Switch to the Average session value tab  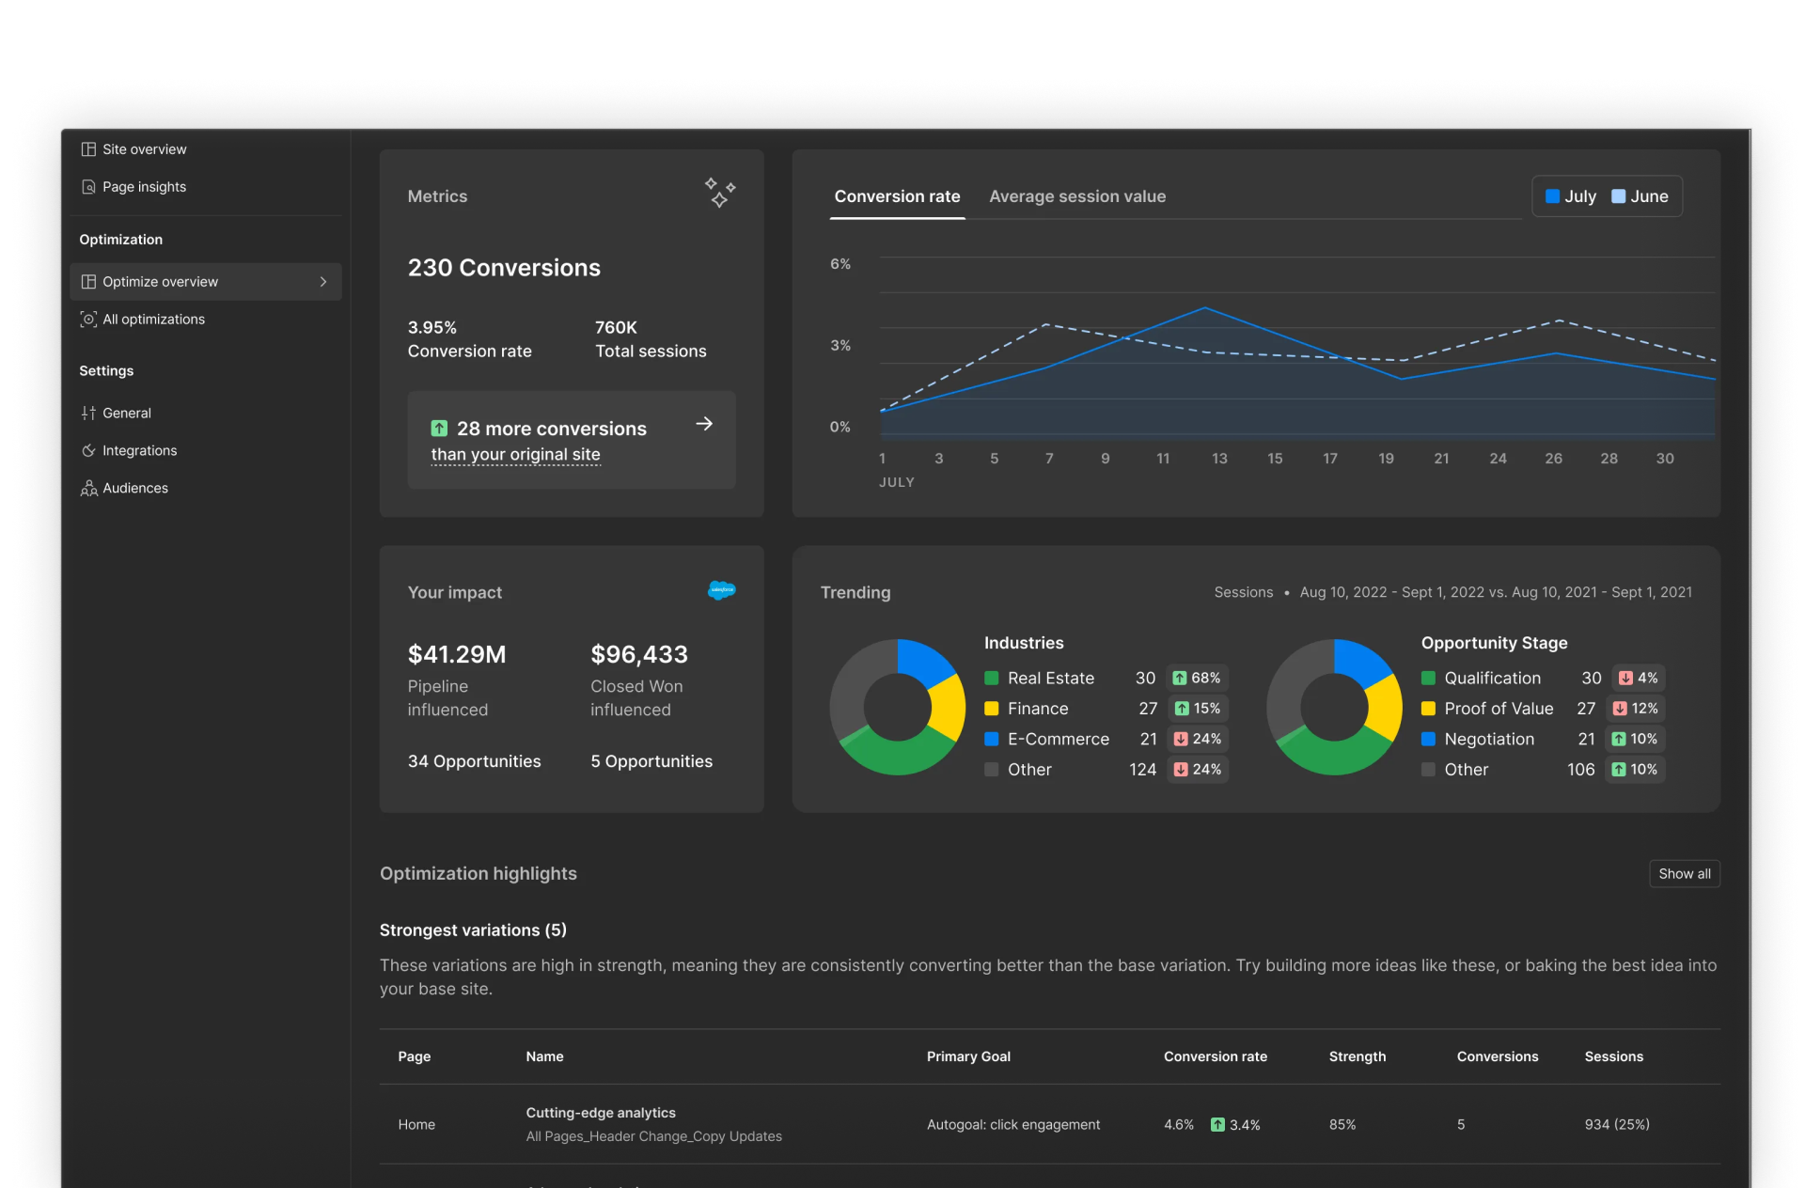[1077, 196]
